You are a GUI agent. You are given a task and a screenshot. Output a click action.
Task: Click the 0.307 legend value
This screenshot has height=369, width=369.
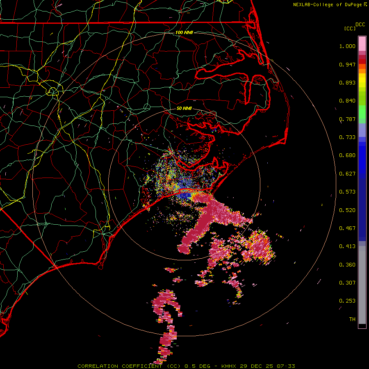click(347, 283)
